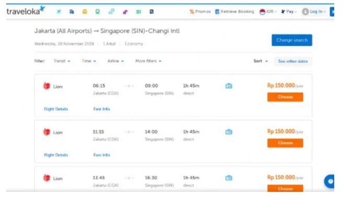Expand the Transit filter dropdown
This screenshot has width=352, height=198.
point(62,61)
